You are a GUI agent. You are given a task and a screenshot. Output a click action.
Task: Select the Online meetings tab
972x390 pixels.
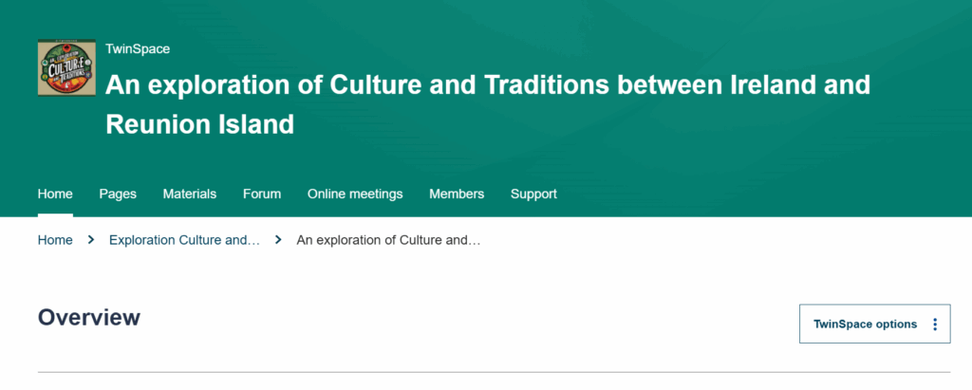(355, 194)
